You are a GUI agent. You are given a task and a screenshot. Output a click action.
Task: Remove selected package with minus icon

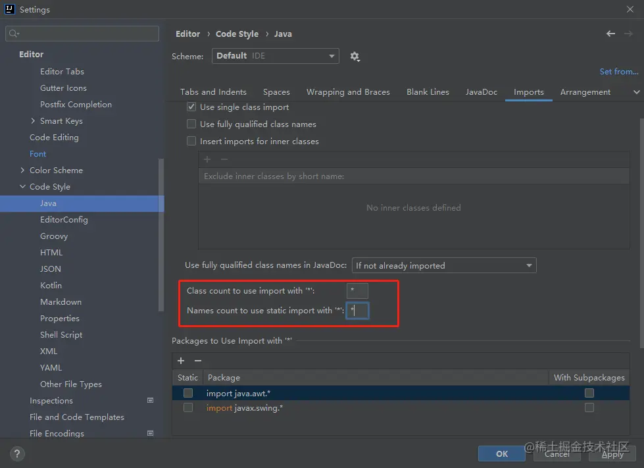(198, 361)
